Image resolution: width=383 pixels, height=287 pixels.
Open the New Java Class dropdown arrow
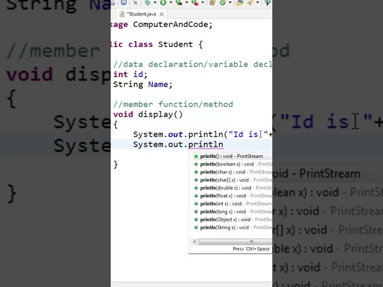pyautogui.click(x=230, y=2)
